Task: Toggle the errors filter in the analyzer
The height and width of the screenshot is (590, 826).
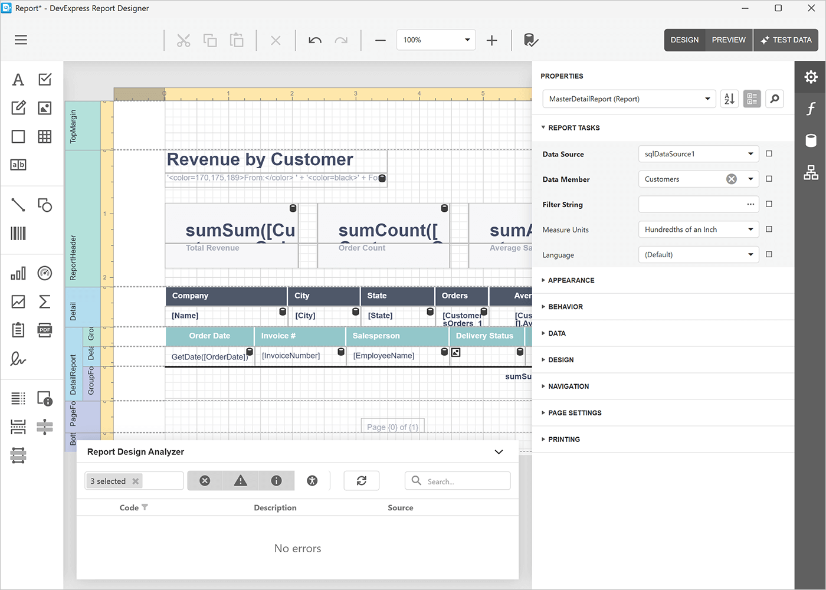Action: click(x=205, y=480)
